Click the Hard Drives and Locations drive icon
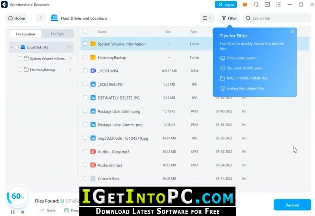The height and width of the screenshot is (216, 315). pos(54,18)
